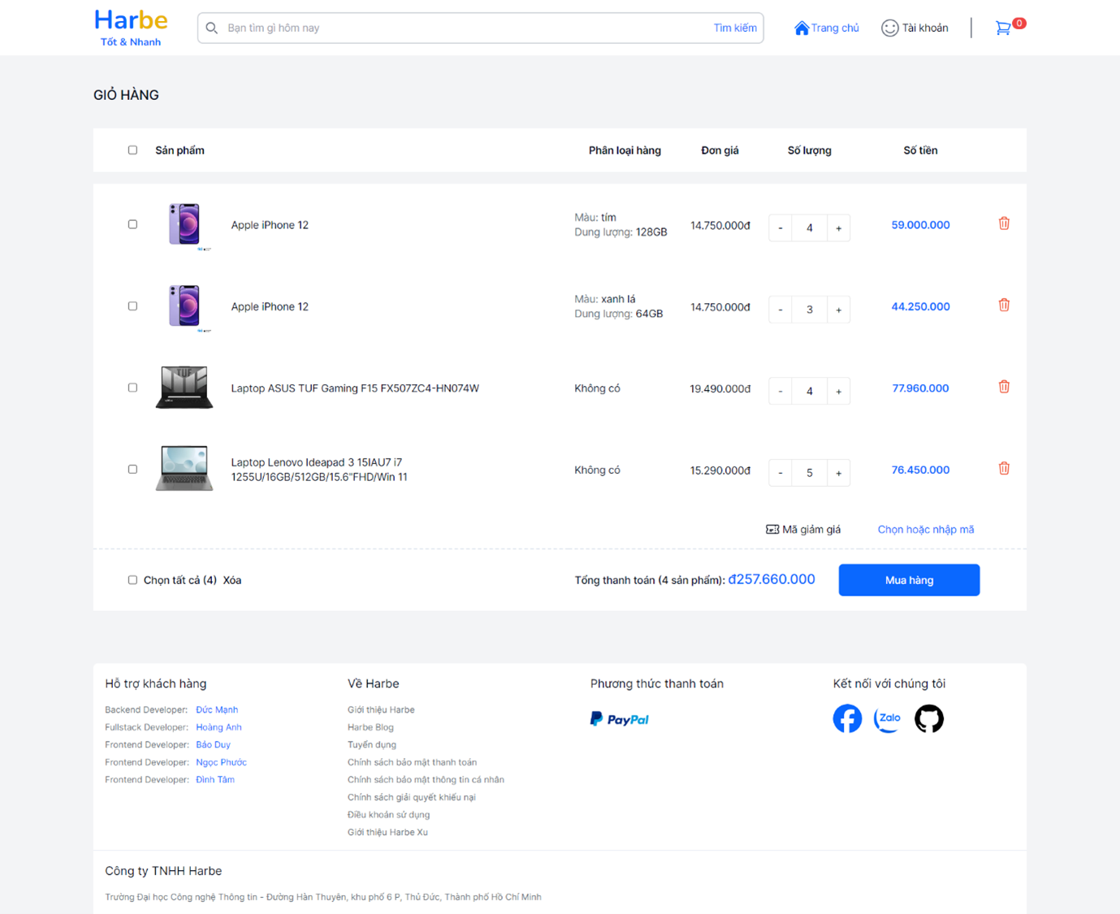Click Laptop Lenovo Ideapad 3 product name
1120x914 pixels.
[x=319, y=470]
